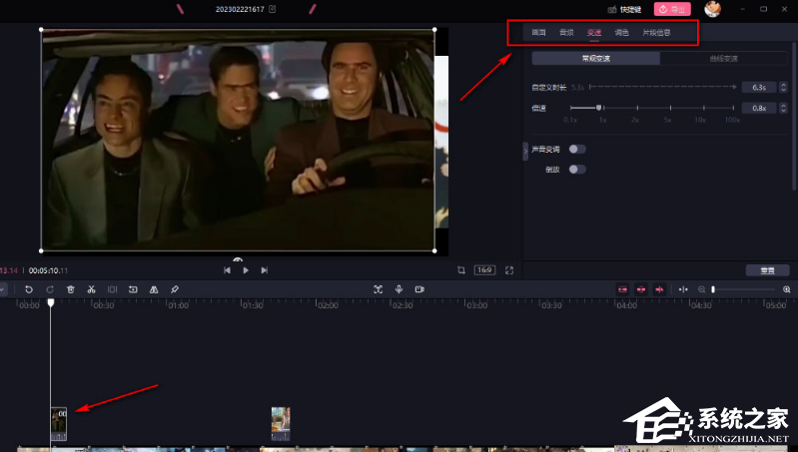Click the timeline zoom slider handle

tap(713, 289)
